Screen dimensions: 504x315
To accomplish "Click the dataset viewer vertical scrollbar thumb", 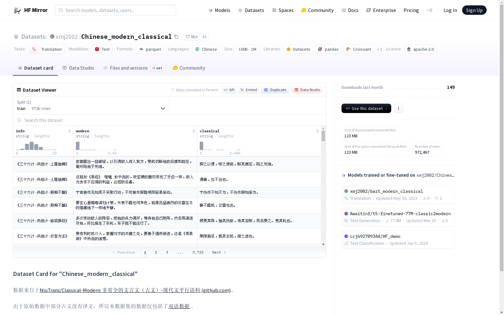I will pos(323,136).
